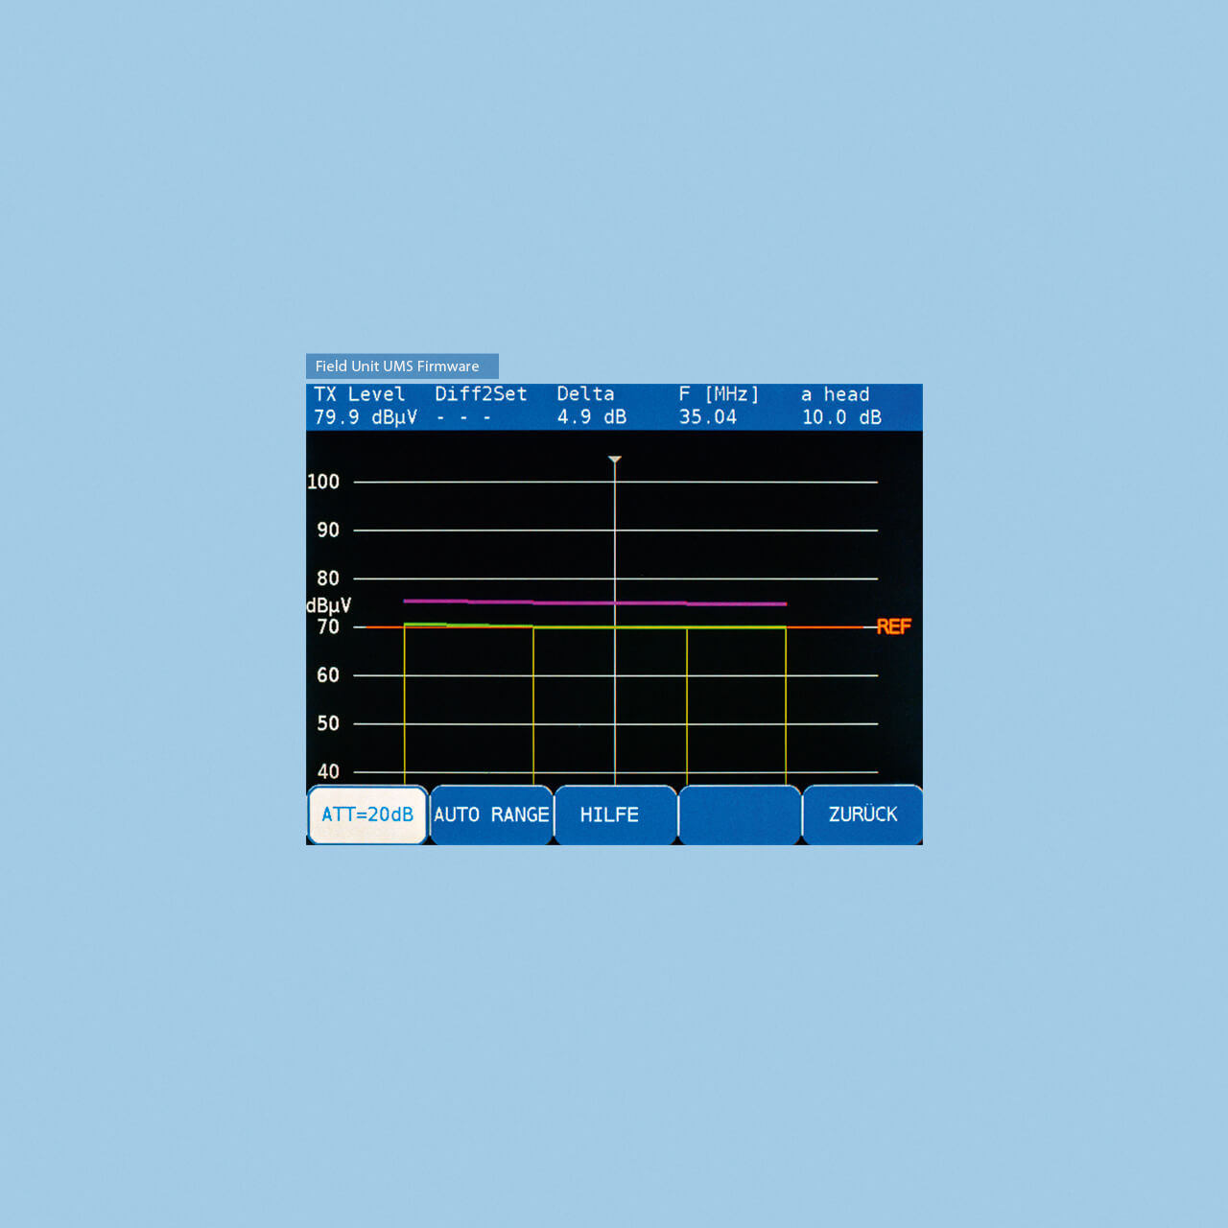Click the 70 axis label
This screenshot has width=1228, height=1228.
(328, 626)
